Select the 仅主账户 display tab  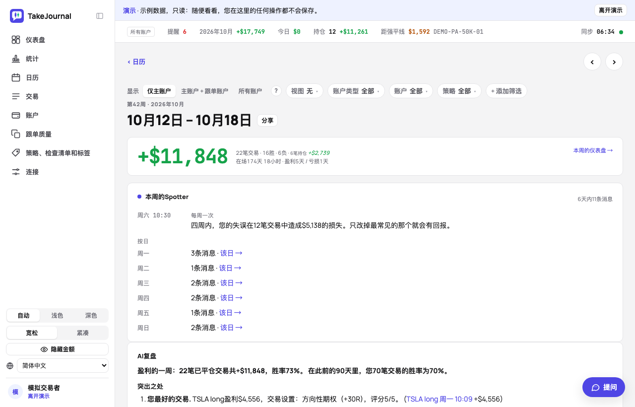159,91
